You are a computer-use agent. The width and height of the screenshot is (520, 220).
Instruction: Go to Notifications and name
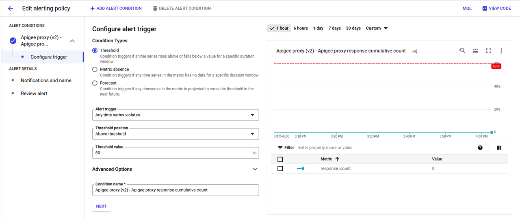[46, 81]
